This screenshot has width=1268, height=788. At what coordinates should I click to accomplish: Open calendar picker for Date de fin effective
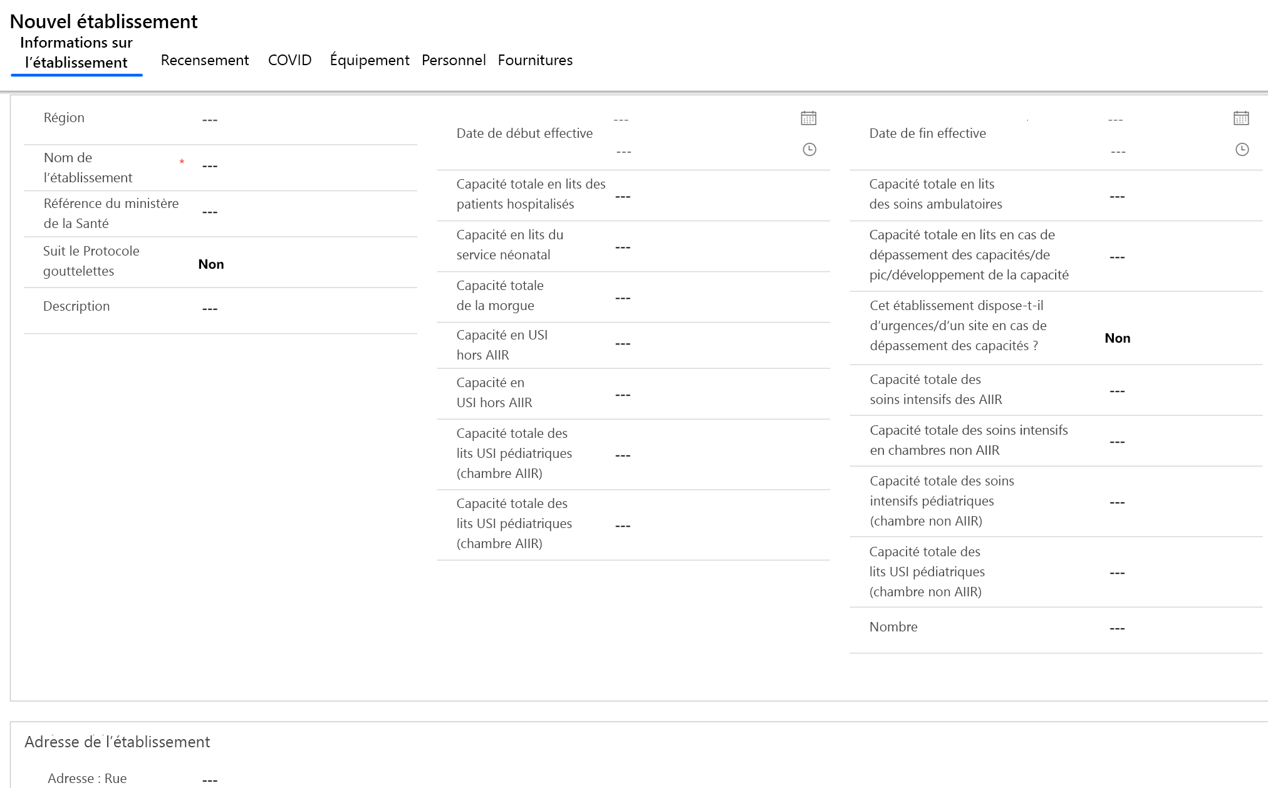(1240, 118)
